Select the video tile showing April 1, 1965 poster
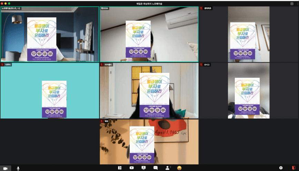The image size is (299, 171). (149, 142)
